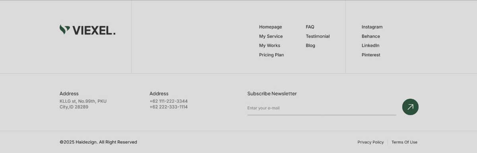Viewport: 477px width, 153px height.
Task: Go to My Service page
Action: point(271,36)
